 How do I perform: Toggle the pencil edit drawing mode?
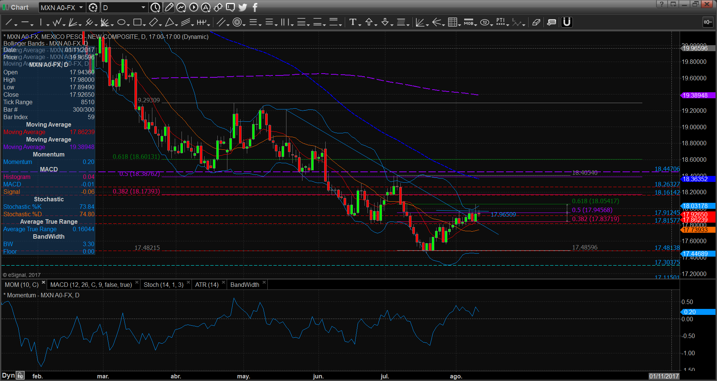click(169, 7)
